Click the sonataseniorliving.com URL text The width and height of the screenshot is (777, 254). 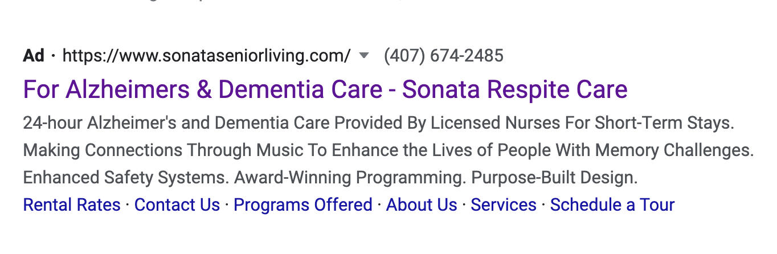click(x=206, y=56)
